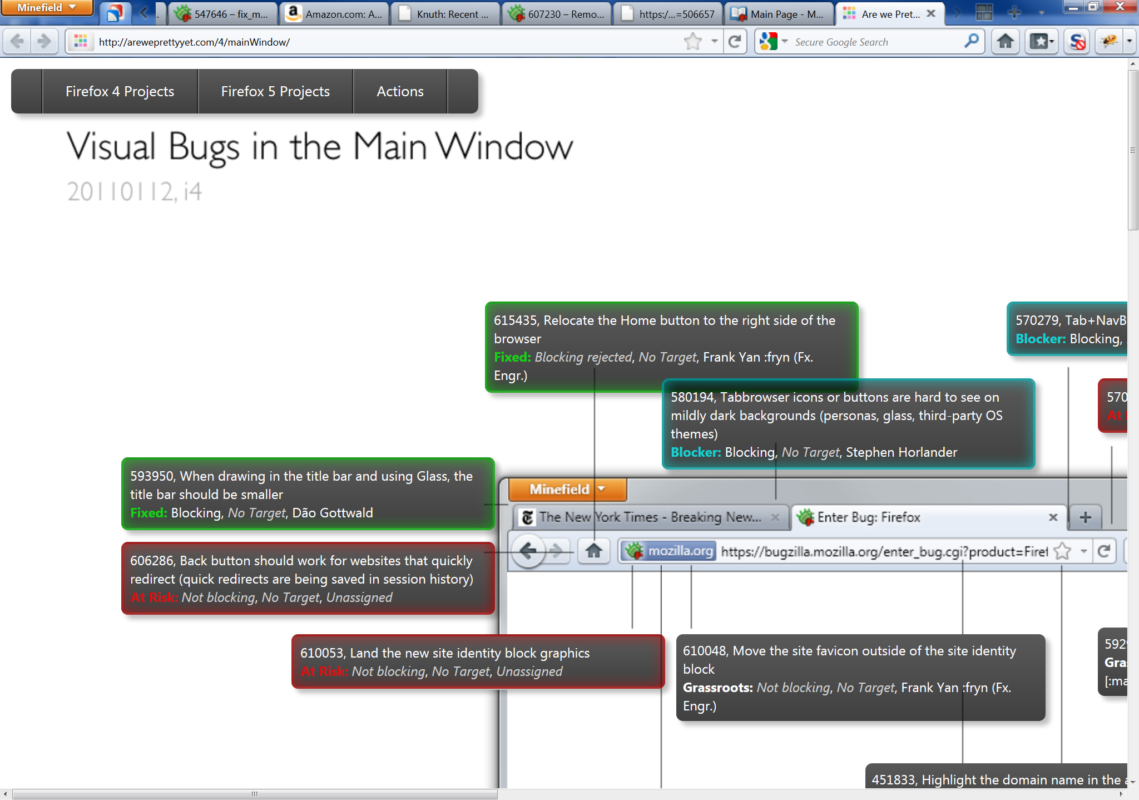Click the '20110112, i4' date subtitle
This screenshot has height=800, width=1139.
click(x=134, y=191)
